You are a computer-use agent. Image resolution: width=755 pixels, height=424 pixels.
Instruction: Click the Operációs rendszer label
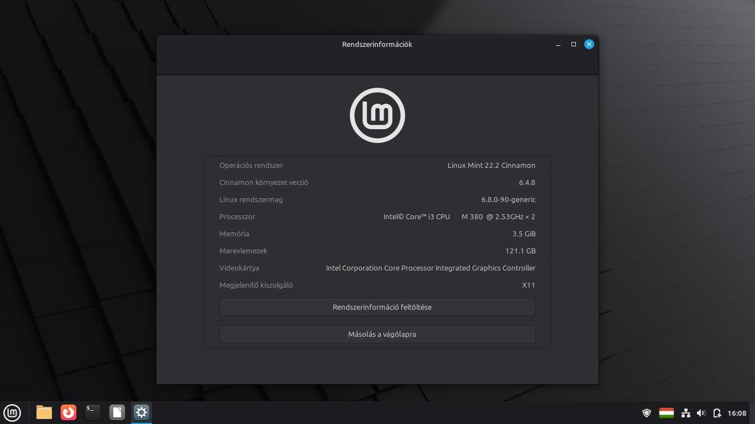[x=251, y=165]
